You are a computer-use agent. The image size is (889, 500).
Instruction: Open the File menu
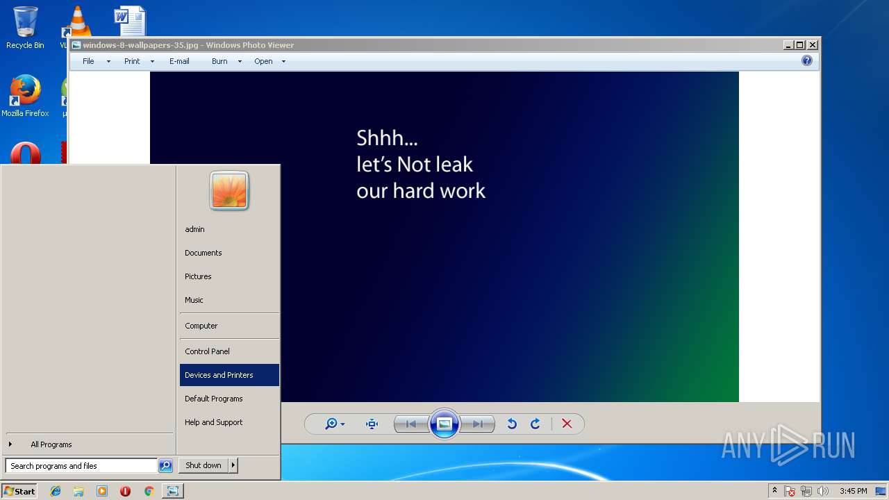[x=88, y=61]
